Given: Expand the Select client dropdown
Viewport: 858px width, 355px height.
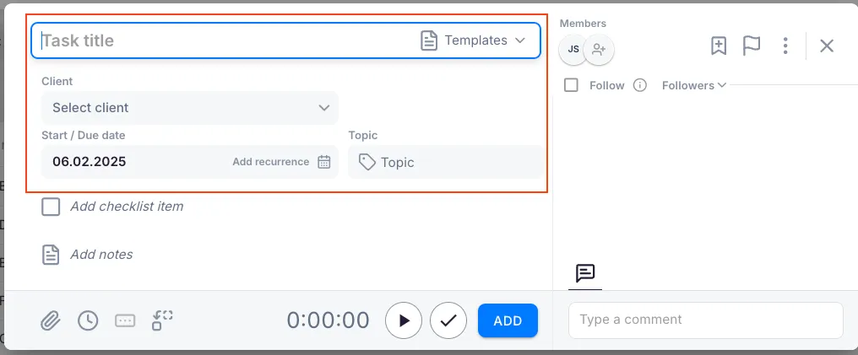Looking at the screenshot, I should click(190, 108).
